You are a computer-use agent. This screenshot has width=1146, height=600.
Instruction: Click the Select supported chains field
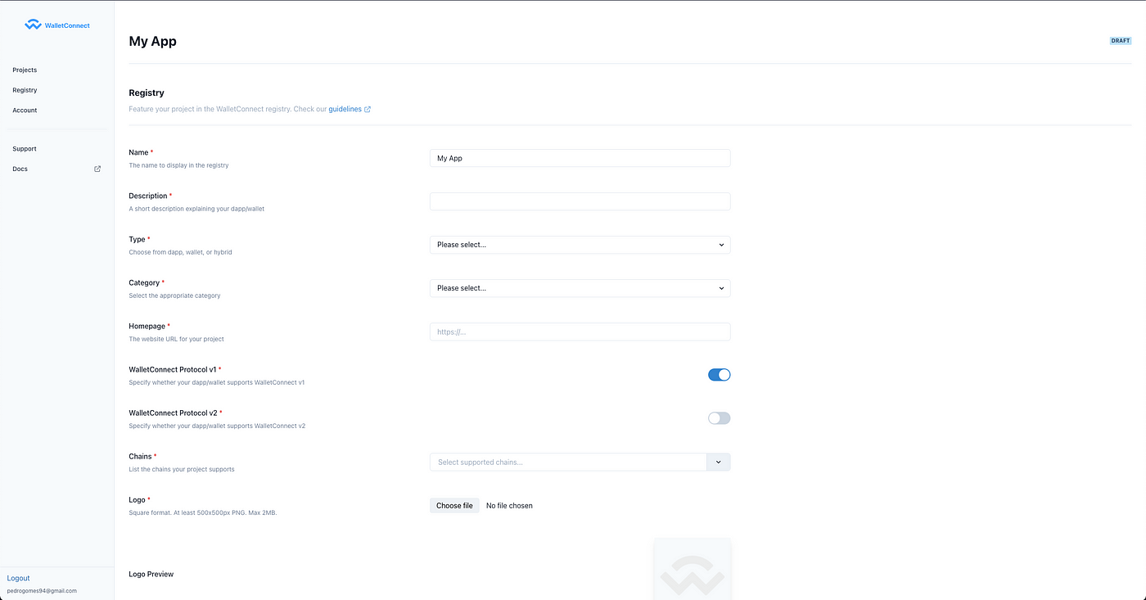pyautogui.click(x=568, y=462)
